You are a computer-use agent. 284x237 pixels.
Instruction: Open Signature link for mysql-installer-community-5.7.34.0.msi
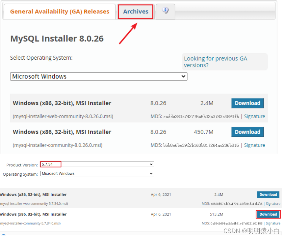[273, 224]
